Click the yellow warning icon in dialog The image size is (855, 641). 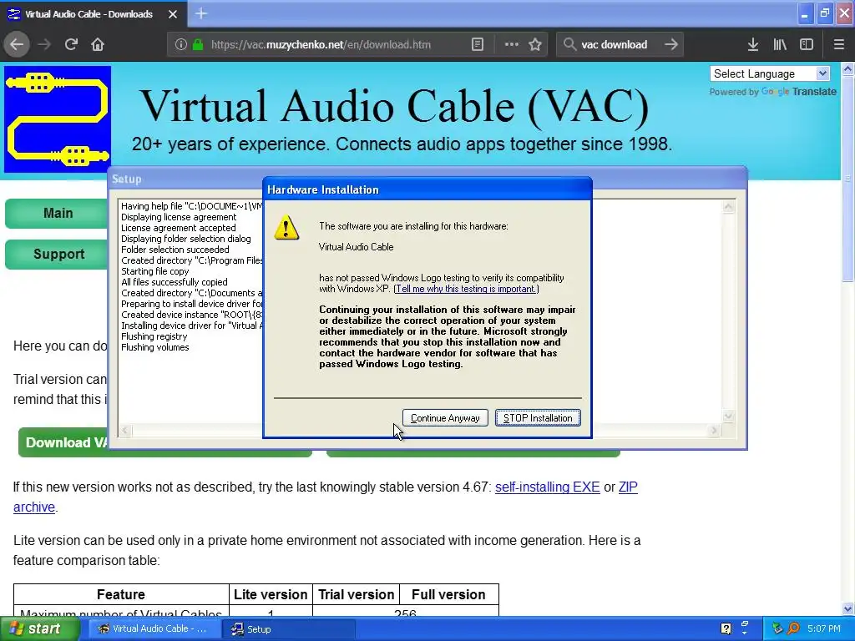click(287, 227)
